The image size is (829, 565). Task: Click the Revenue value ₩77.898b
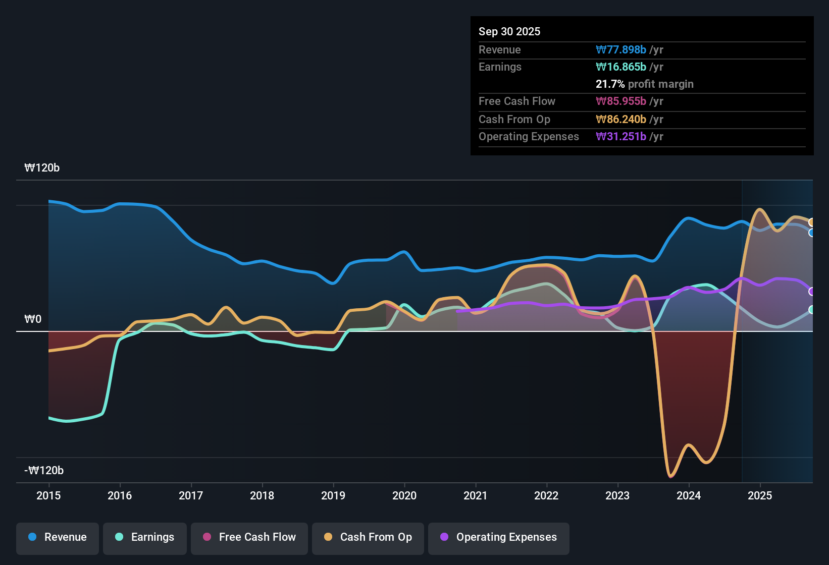621,49
